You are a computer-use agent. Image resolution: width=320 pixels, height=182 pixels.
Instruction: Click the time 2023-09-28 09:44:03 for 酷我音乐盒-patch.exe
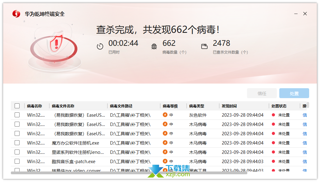[x=243, y=162]
